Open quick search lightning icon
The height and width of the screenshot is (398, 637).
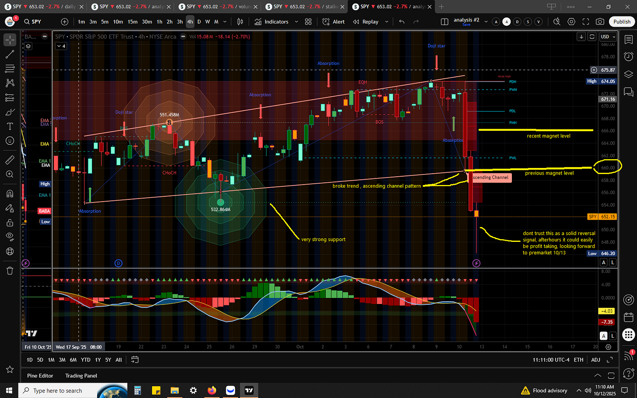tap(557, 21)
